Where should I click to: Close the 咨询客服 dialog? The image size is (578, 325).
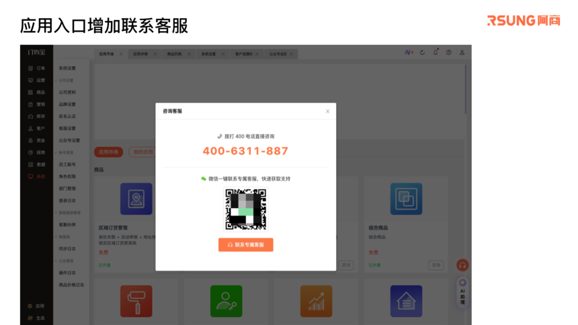pyautogui.click(x=328, y=111)
